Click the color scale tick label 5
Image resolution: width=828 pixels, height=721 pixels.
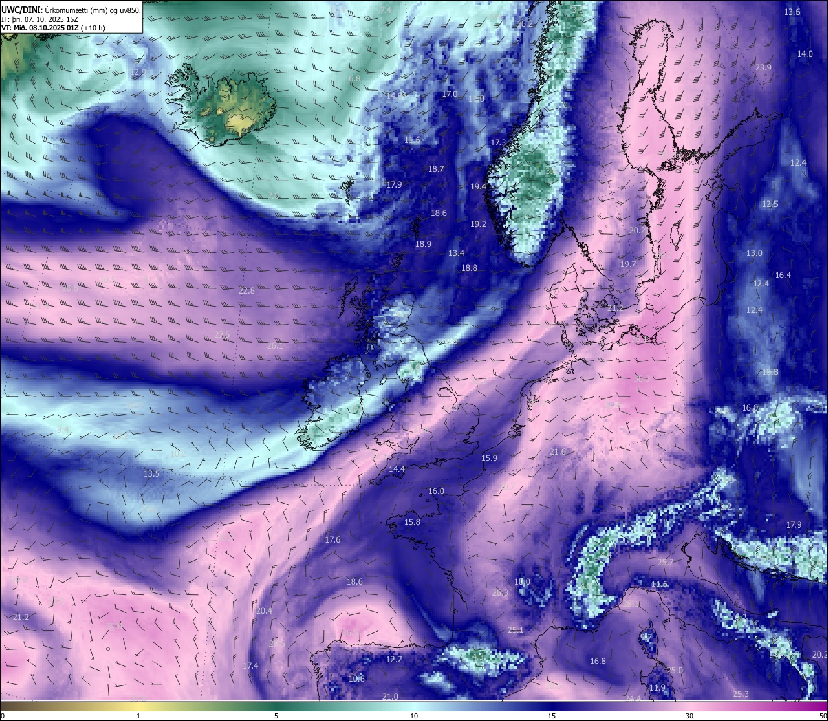[276, 716]
